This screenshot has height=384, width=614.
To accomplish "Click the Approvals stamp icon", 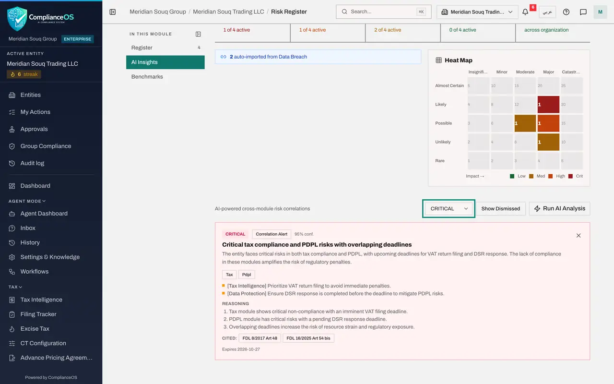I will pyautogui.click(x=12, y=129).
